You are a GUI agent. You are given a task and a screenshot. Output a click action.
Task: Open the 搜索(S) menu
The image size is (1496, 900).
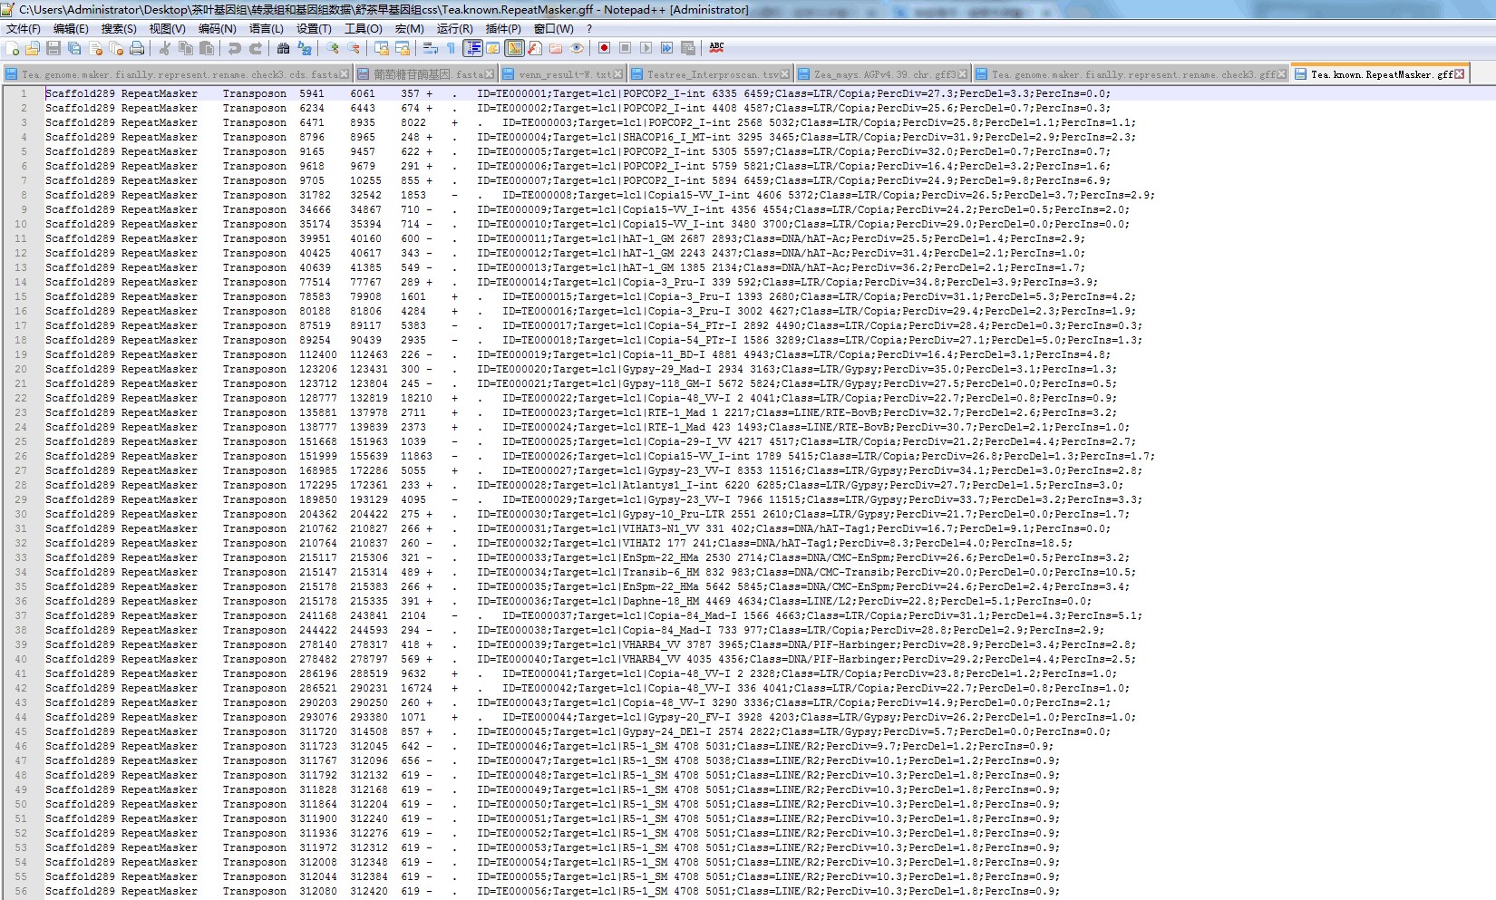click(119, 29)
